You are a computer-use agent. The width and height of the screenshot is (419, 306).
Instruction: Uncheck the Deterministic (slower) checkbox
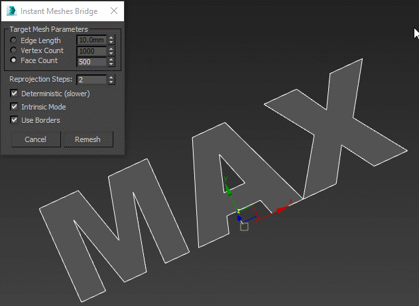coord(15,94)
